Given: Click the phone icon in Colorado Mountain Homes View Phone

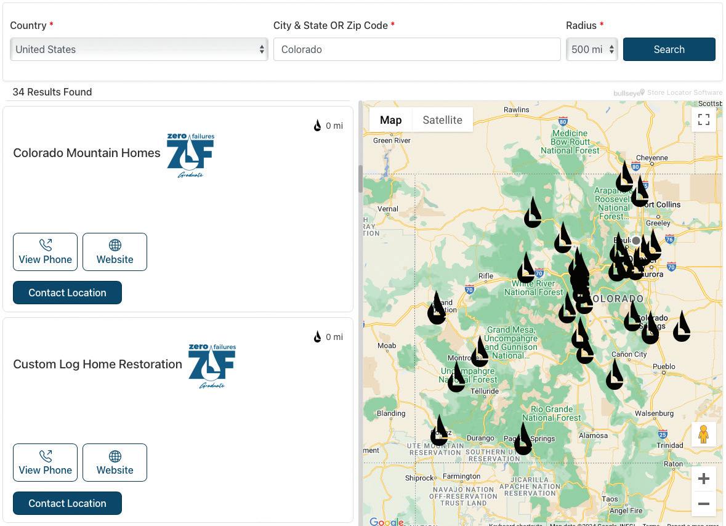Looking at the screenshot, I should [x=46, y=245].
